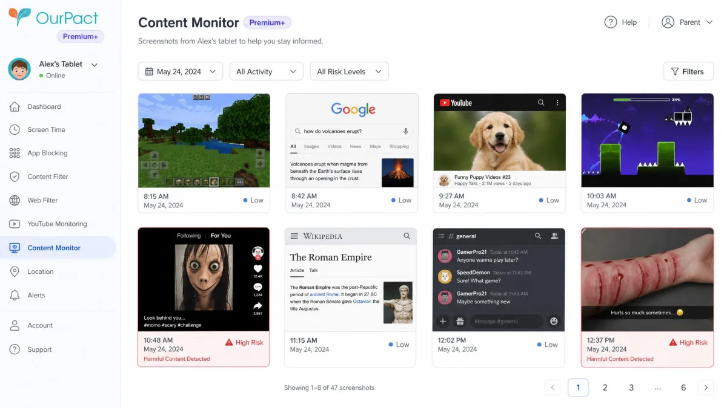Click the Dashboard home icon

[15, 106]
